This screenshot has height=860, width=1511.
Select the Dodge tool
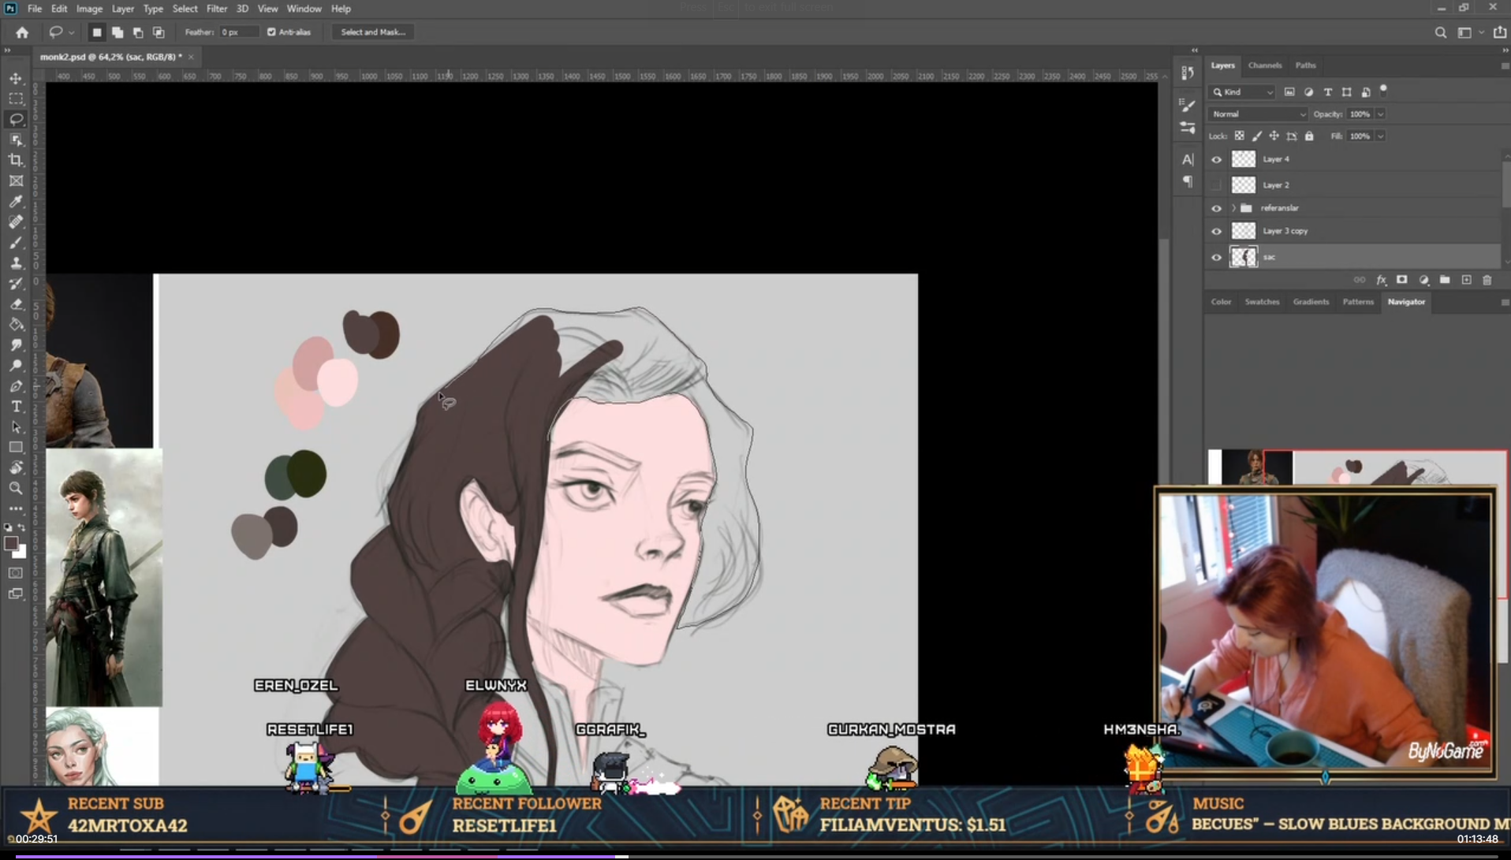(16, 365)
